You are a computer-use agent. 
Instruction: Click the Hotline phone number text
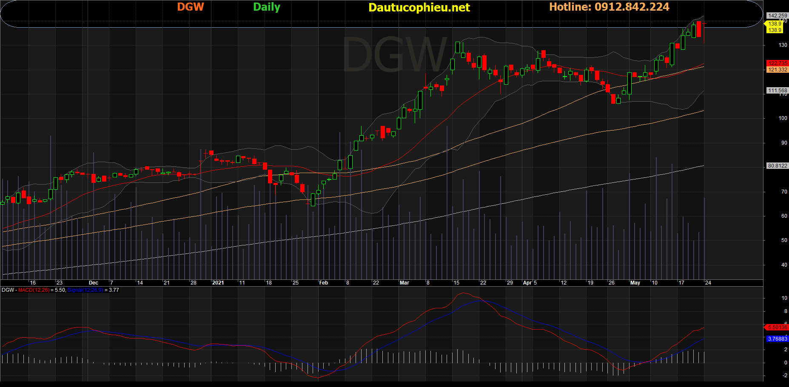(x=609, y=7)
